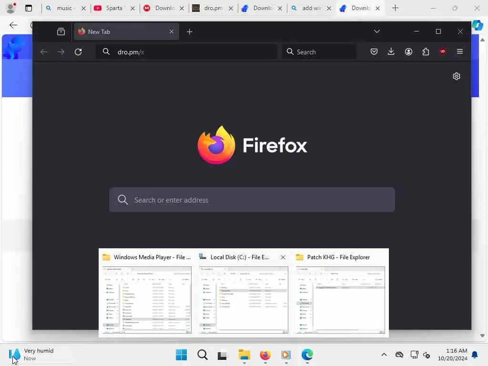Go forward in Firefox navigation bar
Screen dimensions: 488x366
(x=61, y=51)
